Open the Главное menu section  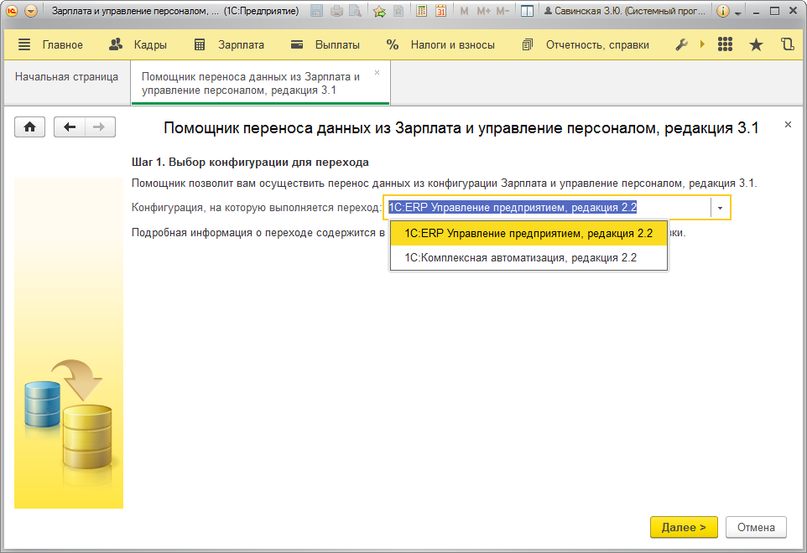coord(50,45)
